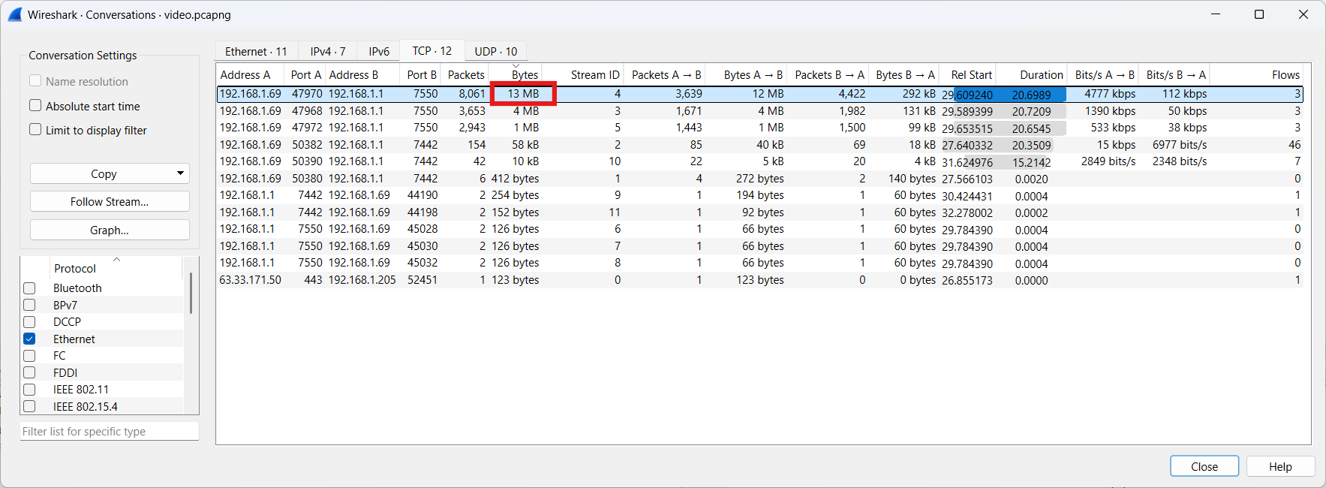Click the Close button at bottom
The width and height of the screenshot is (1326, 488).
click(1204, 466)
